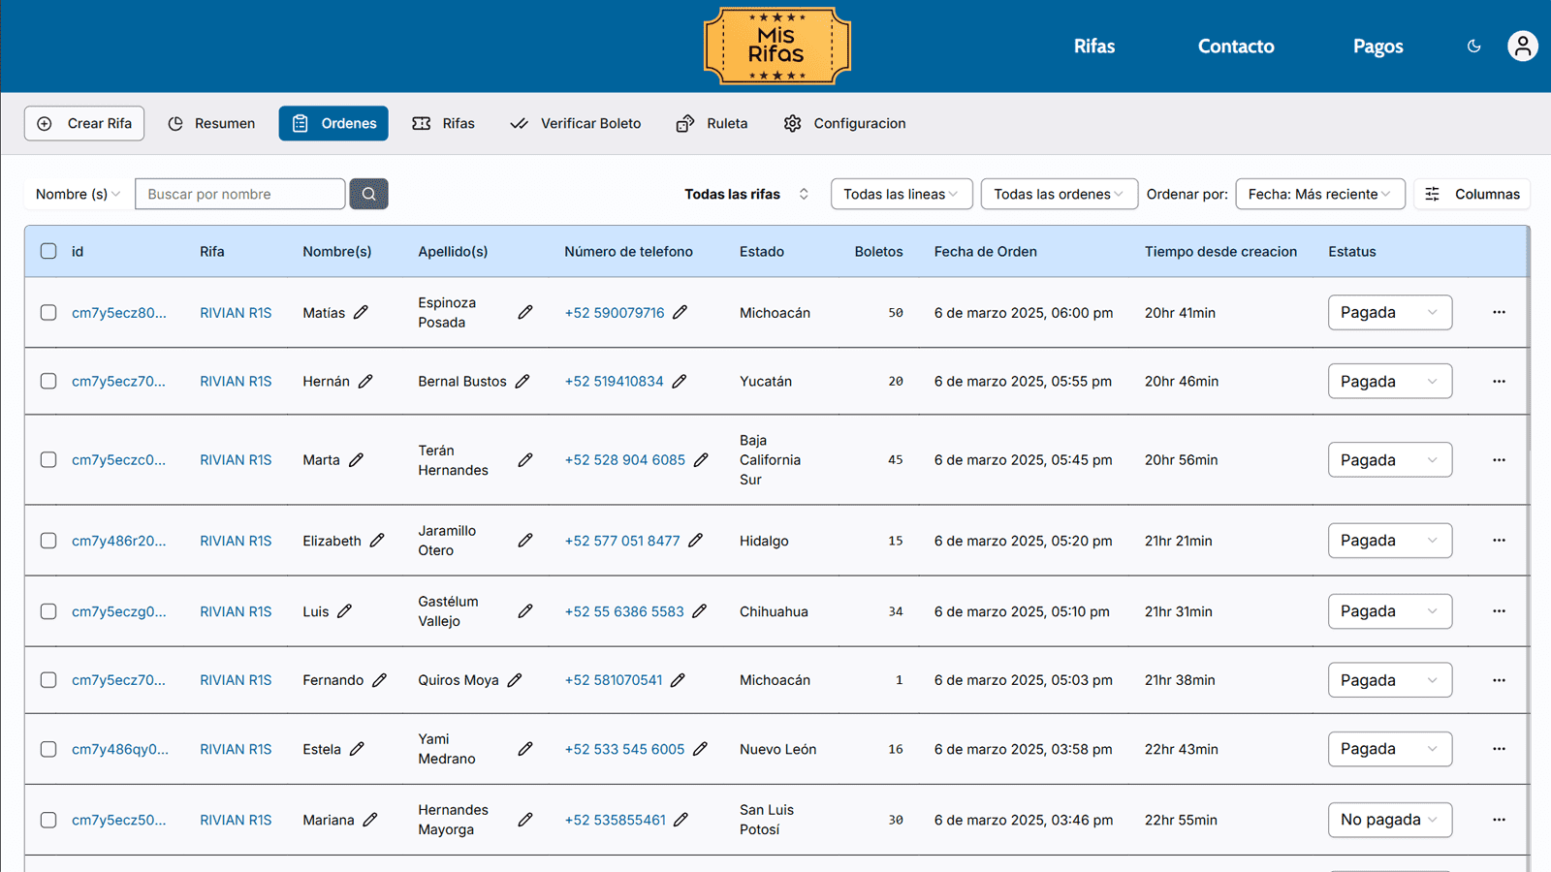Edit Fernando first name pencil icon
This screenshot has height=872, width=1551.
click(x=379, y=679)
